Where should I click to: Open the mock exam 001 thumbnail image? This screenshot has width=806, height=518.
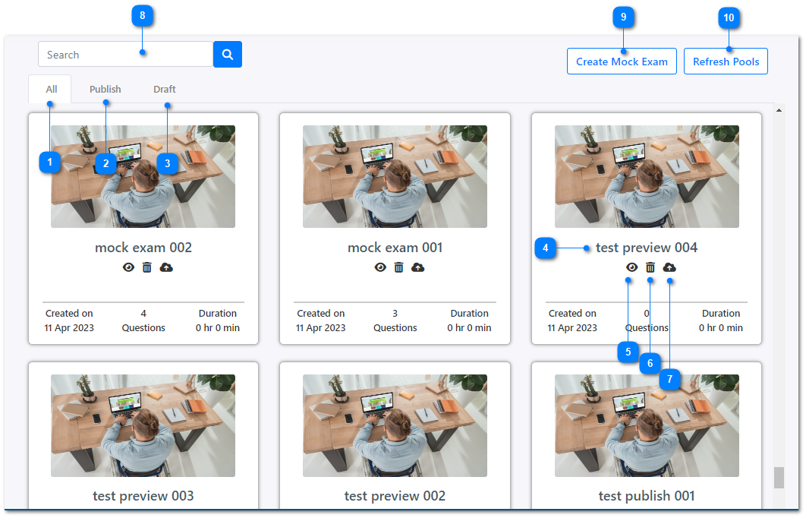click(x=395, y=176)
